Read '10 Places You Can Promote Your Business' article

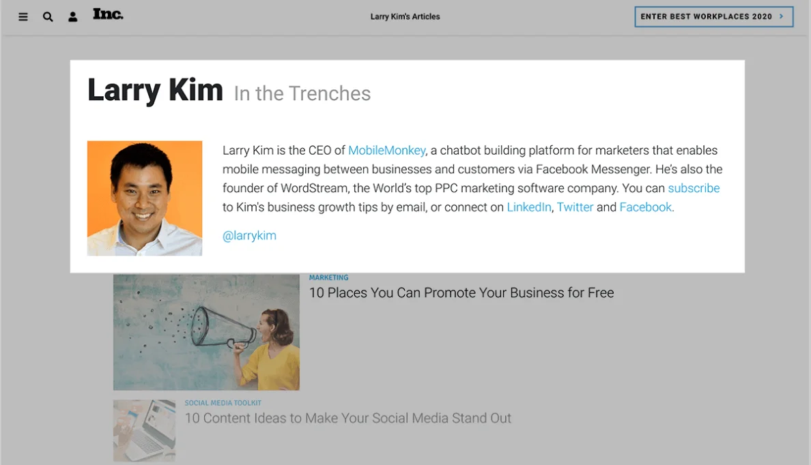pos(461,293)
